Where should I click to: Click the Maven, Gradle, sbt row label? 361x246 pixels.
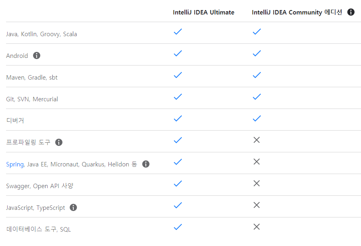[x=32, y=77]
